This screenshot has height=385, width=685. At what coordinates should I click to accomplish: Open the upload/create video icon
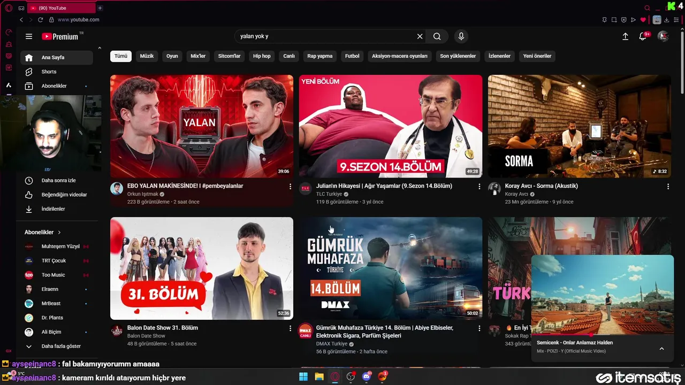coord(625,36)
